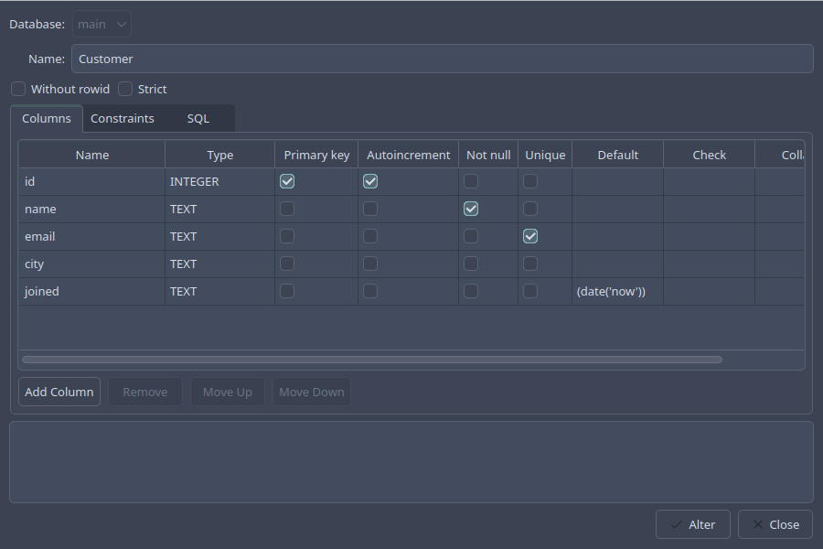Switch to the Columns tab
This screenshot has height=549, width=823.
(47, 118)
